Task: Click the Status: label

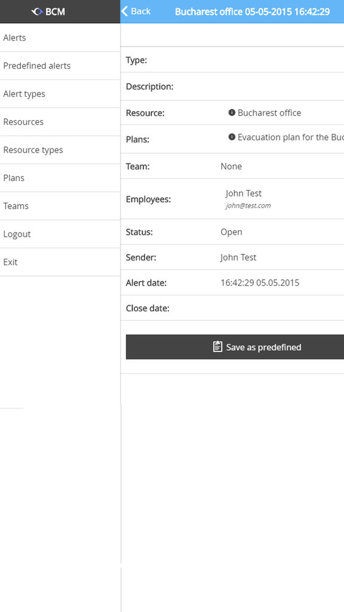Action: click(139, 232)
